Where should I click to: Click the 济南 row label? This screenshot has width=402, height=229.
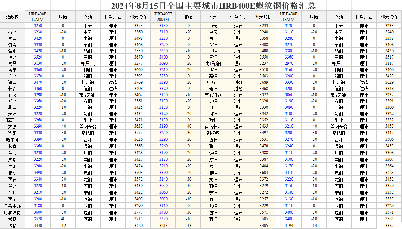13,45
